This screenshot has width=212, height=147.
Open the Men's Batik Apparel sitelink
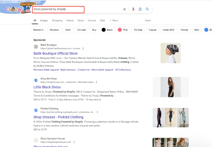point(102,70)
